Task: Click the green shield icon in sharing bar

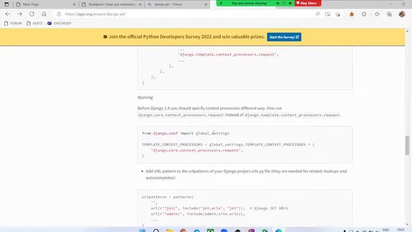Action: coord(290,3)
